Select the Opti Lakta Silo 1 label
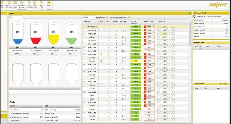This screenshot has height=124, width=231. (x=18, y=51)
